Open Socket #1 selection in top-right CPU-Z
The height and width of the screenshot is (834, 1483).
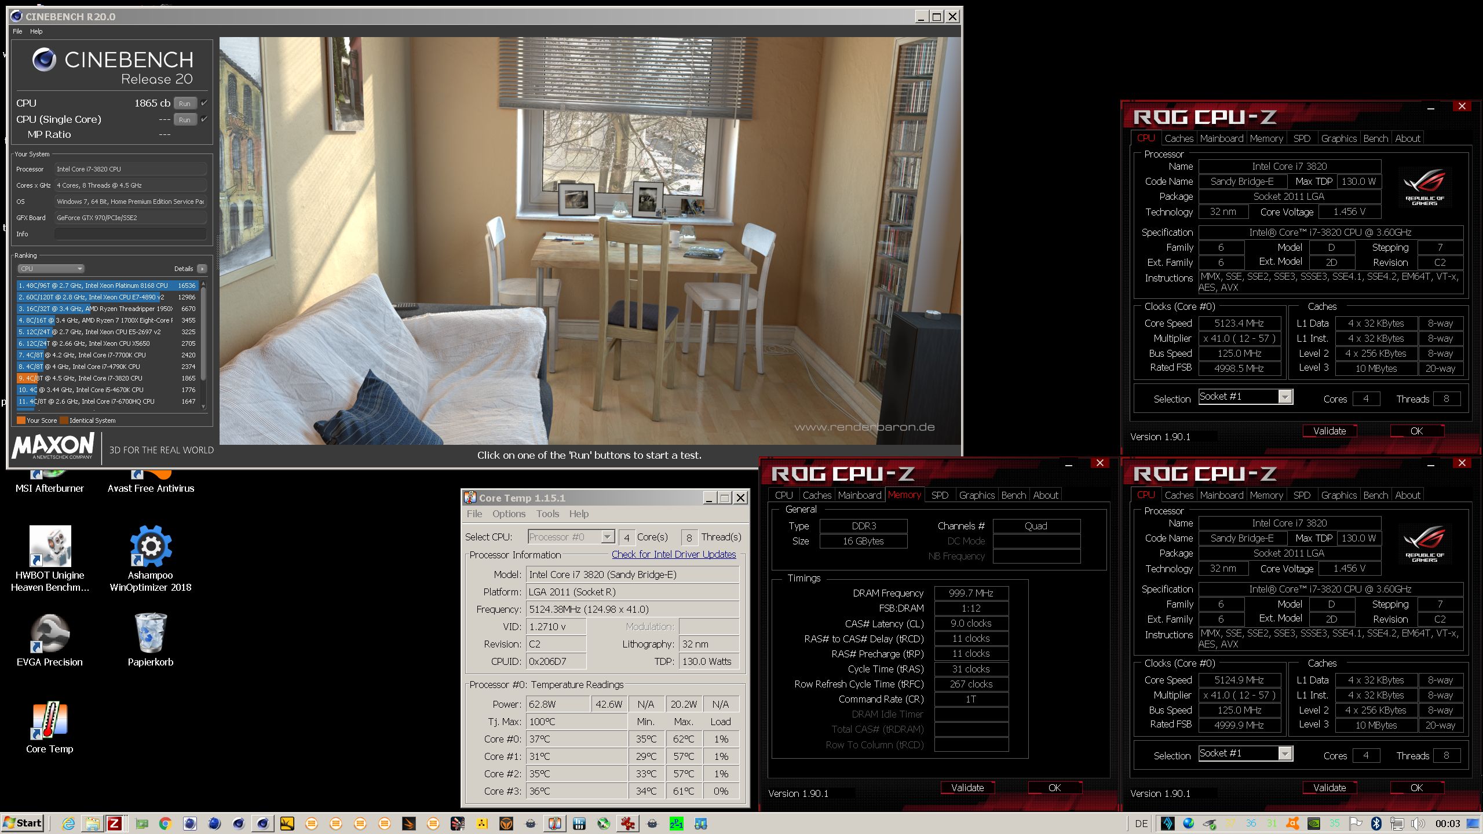click(x=1245, y=397)
